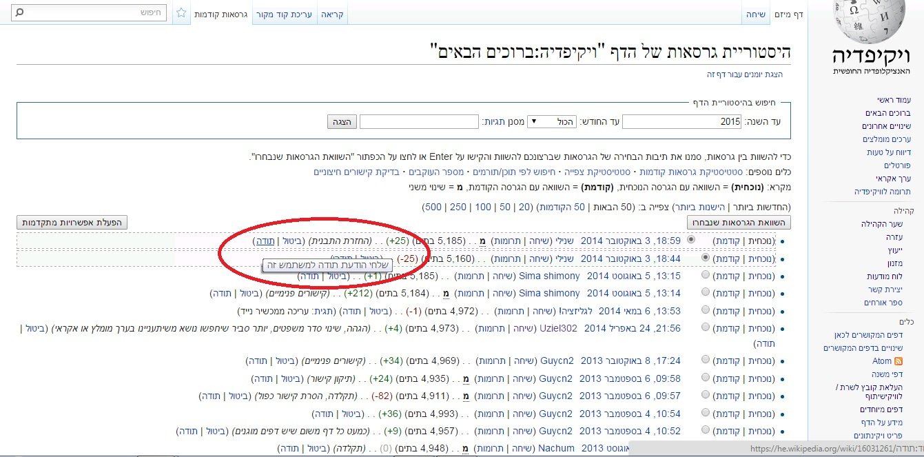
Task: Click the year input showing 2015
Action: pyautogui.click(x=681, y=121)
